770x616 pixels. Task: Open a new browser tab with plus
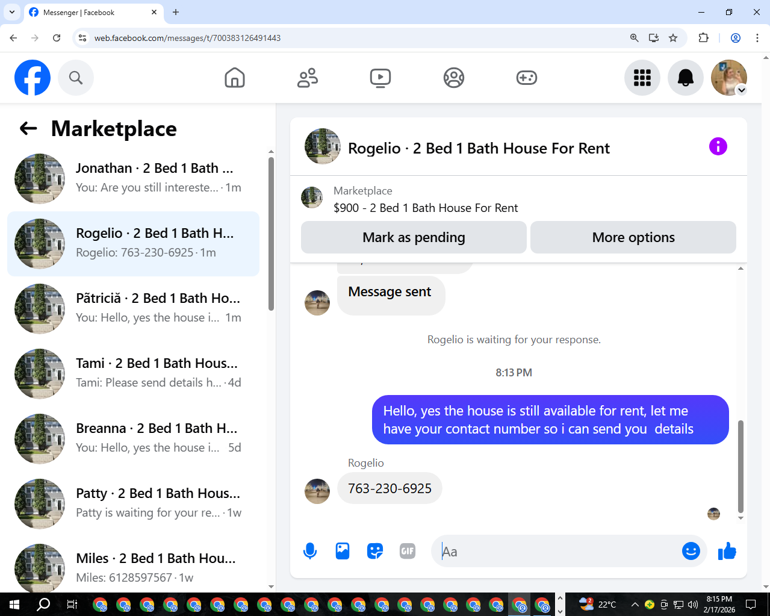click(176, 12)
